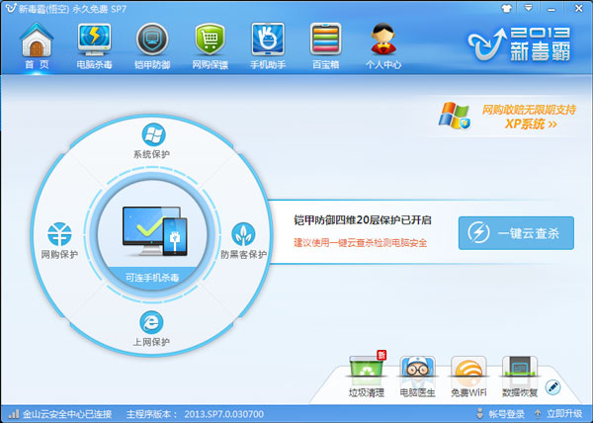Click the title bar app logo icon
Viewport: 593px width, 423px height.
pos(11,8)
